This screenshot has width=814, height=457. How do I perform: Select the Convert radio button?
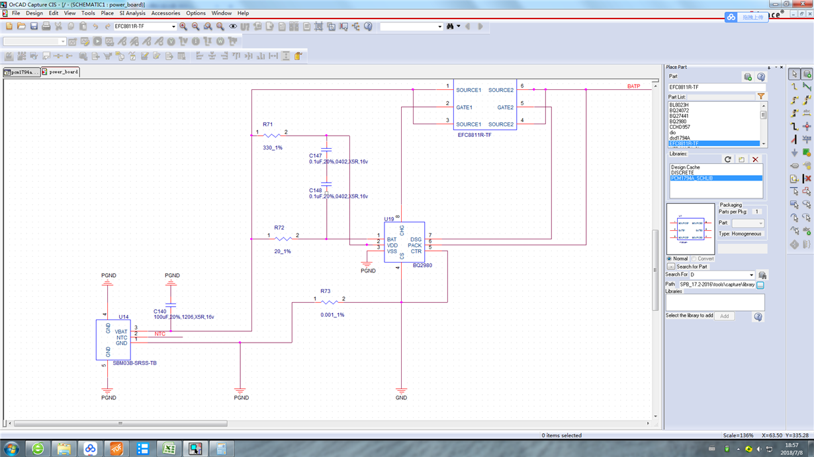693,259
